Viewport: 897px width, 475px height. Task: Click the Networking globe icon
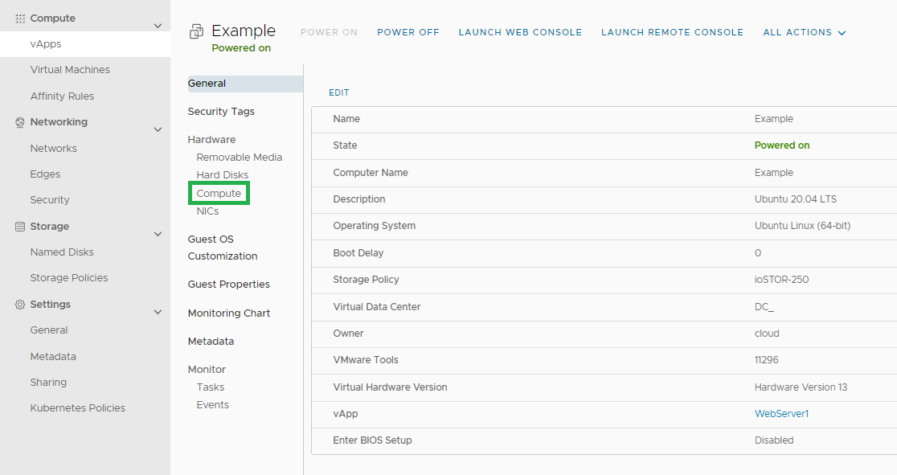pyautogui.click(x=20, y=122)
